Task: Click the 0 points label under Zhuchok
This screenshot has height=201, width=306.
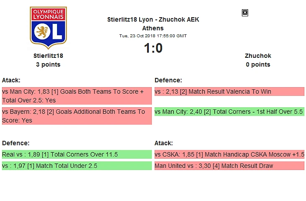Action: 258,64
